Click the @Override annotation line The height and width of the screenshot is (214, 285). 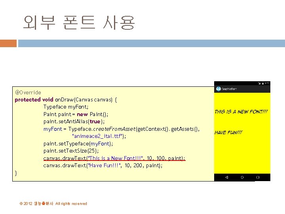[28, 92]
